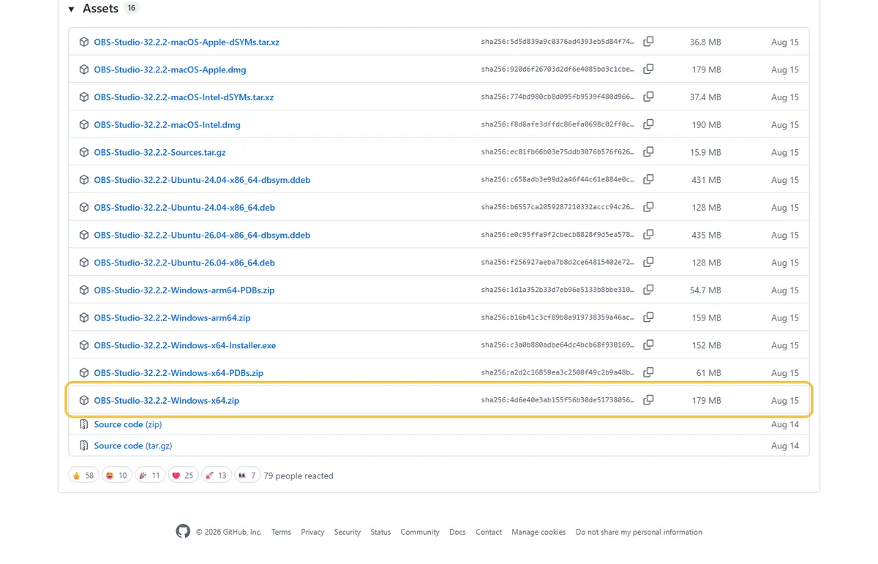Download OBS-Studio-32.2.2-Windows-x64.zip
Viewport: 878px width, 564px height.
point(166,400)
